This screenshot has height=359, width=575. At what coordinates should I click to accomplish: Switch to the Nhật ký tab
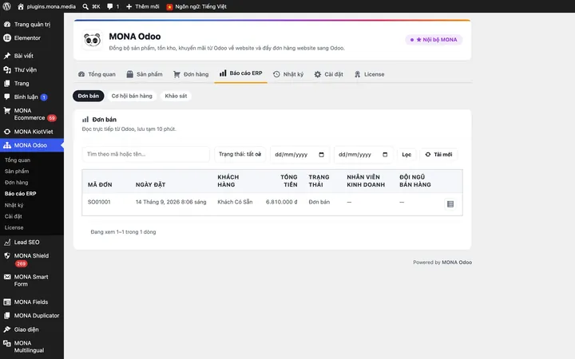[x=288, y=74]
